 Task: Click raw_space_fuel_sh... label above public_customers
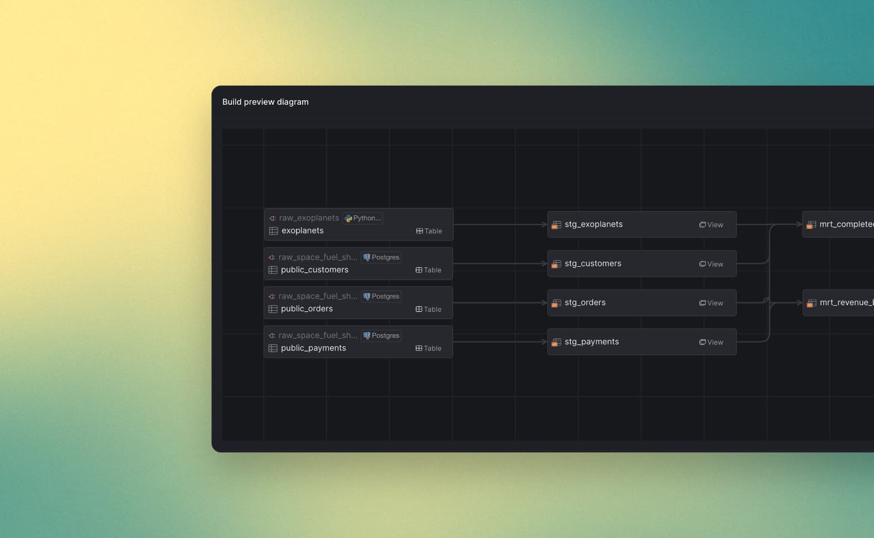pos(318,257)
